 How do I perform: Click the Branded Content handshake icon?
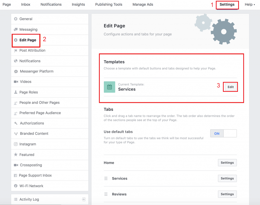click(16, 134)
